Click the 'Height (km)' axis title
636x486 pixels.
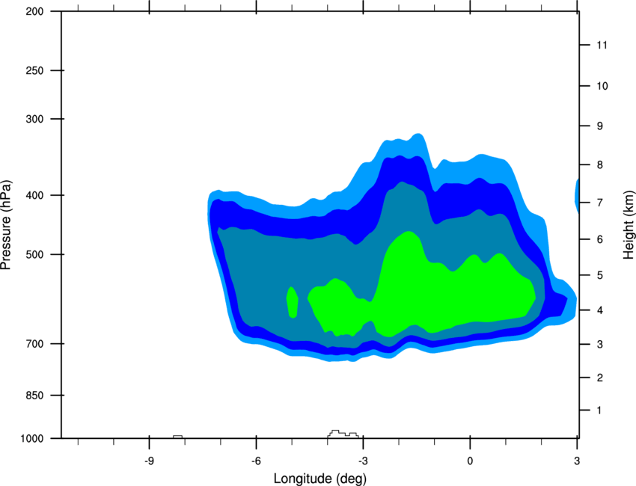coord(629,225)
